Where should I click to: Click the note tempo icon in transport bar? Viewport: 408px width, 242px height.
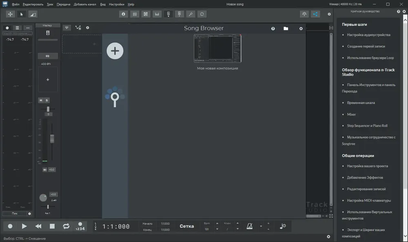[283, 226]
